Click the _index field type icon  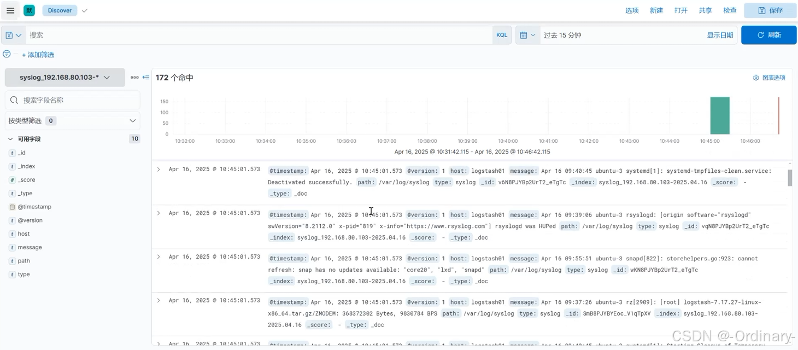point(12,166)
